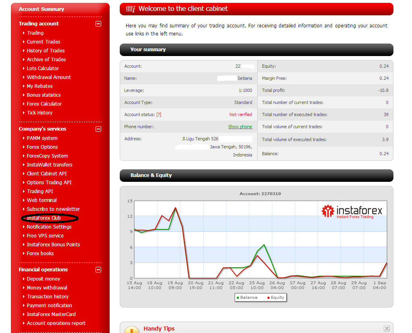Screen dimensions: 412x333
Task: Go to ForexCopy System
Action: 47,156
